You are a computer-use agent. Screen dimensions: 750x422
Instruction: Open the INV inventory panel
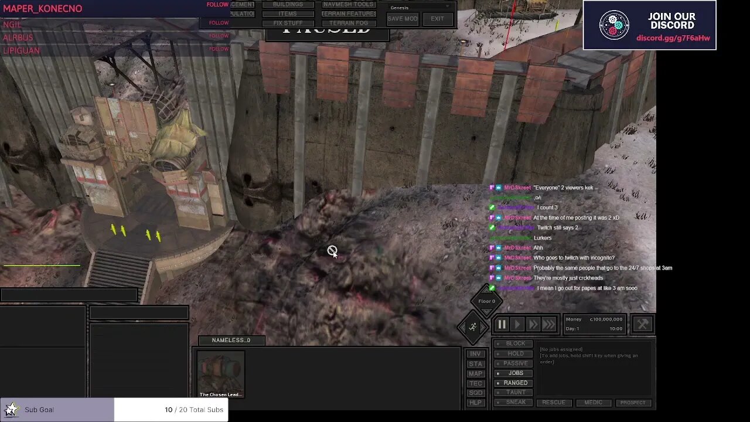click(x=475, y=354)
